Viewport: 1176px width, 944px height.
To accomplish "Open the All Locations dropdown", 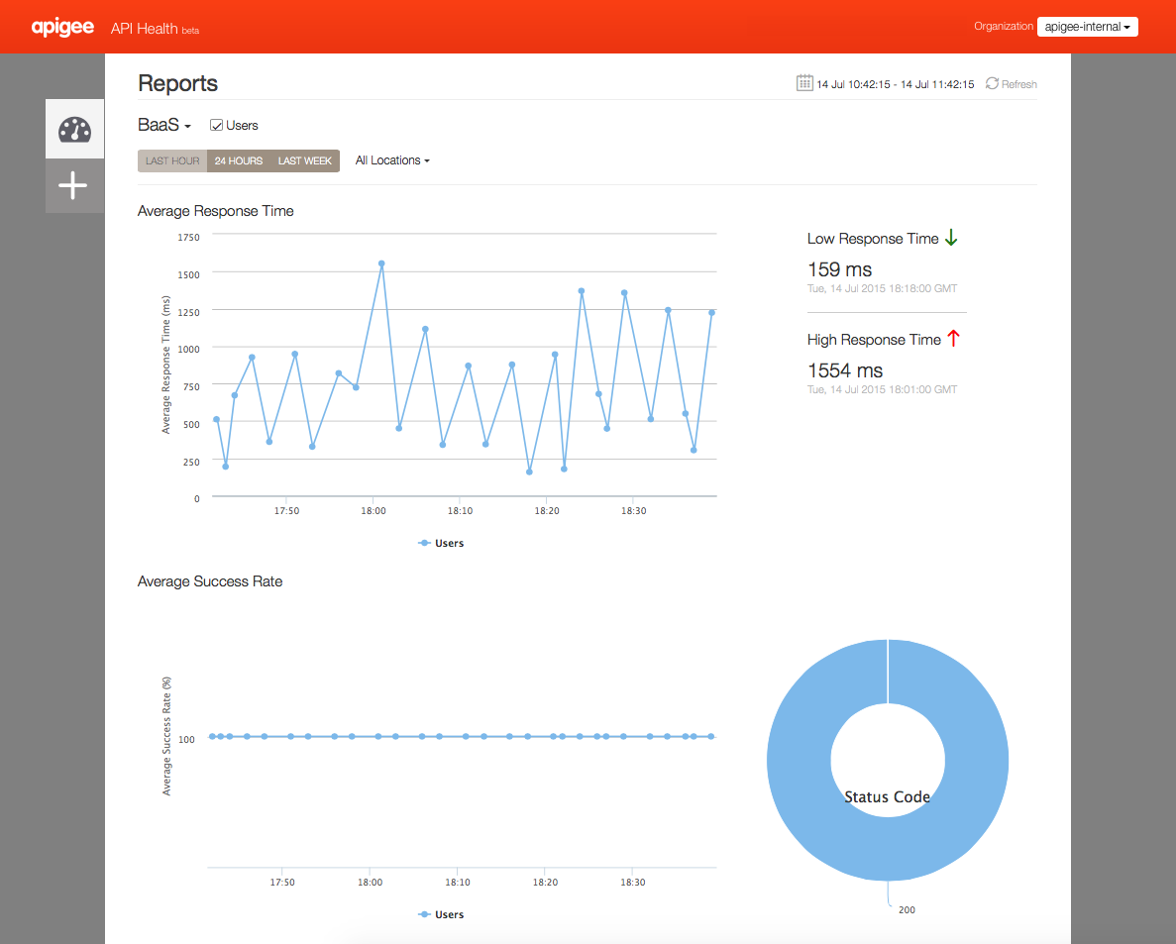I will (392, 160).
